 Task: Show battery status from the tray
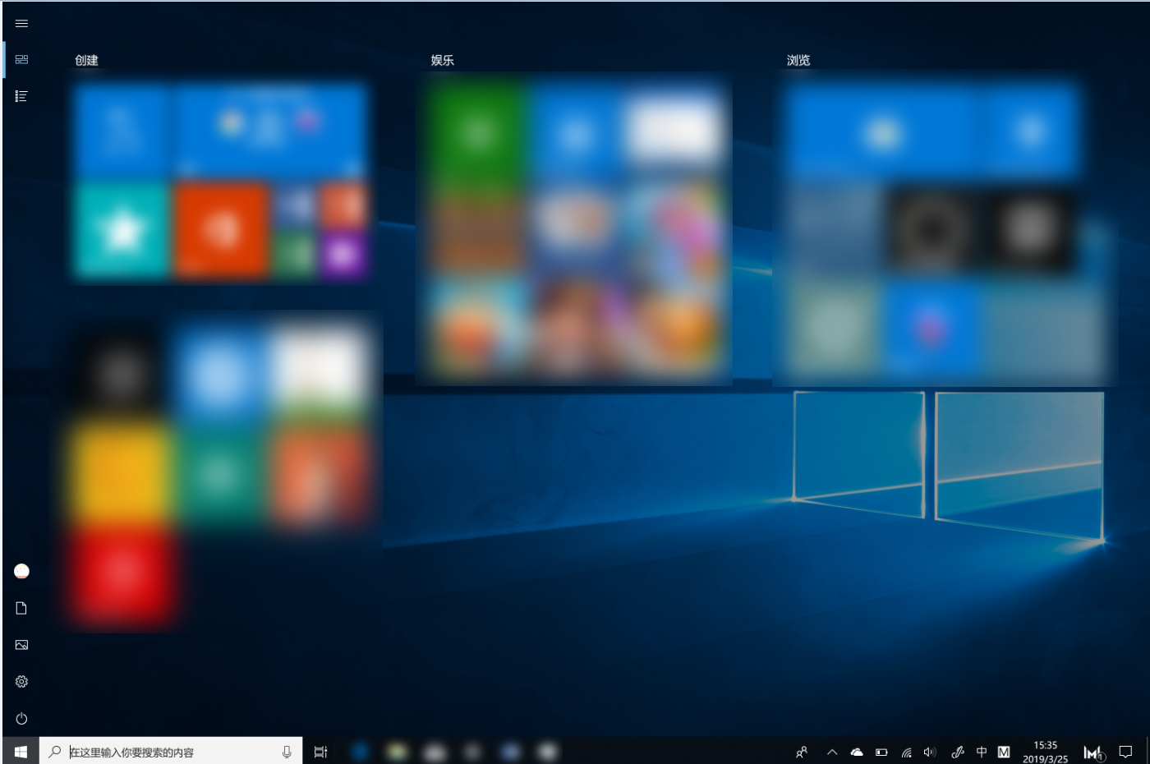881,752
